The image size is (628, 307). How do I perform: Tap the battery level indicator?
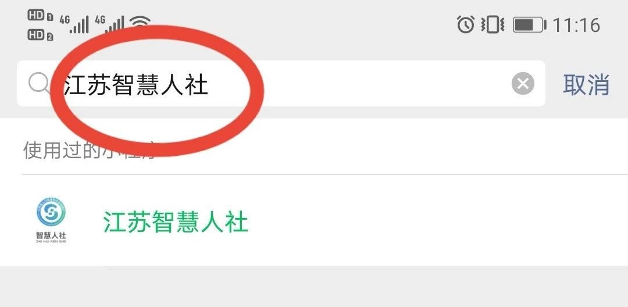pyautogui.click(x=530, y=25)
